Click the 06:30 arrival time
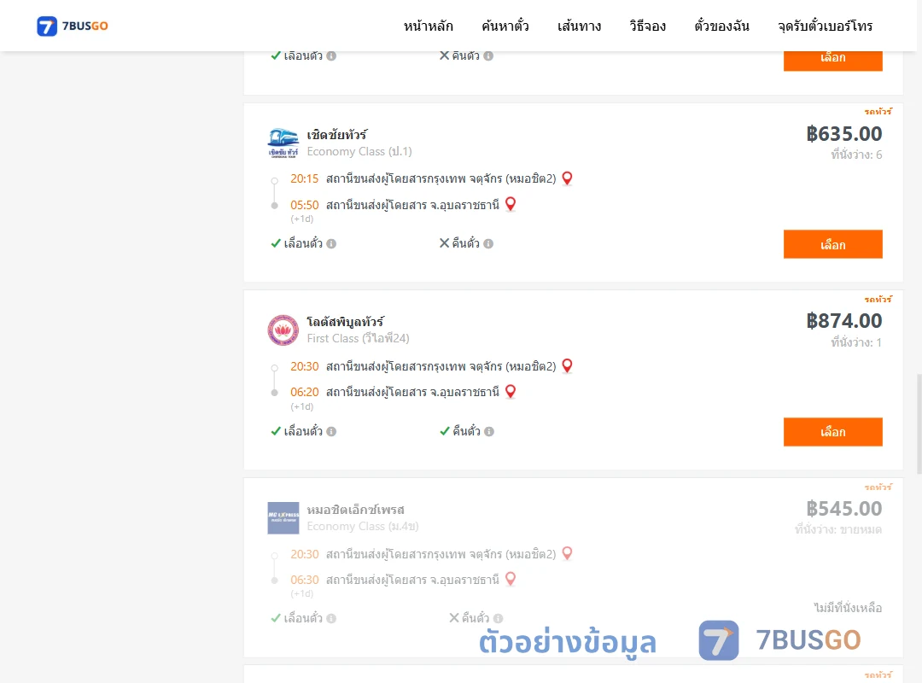The image size is (922, 683). tap(305, 580)
